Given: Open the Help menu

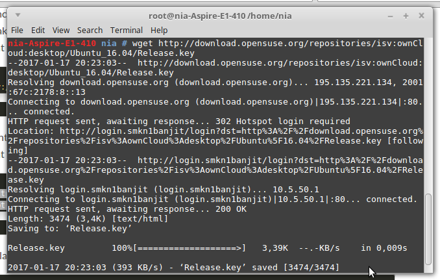Looking at the screenshot, I should coord(159,30).
